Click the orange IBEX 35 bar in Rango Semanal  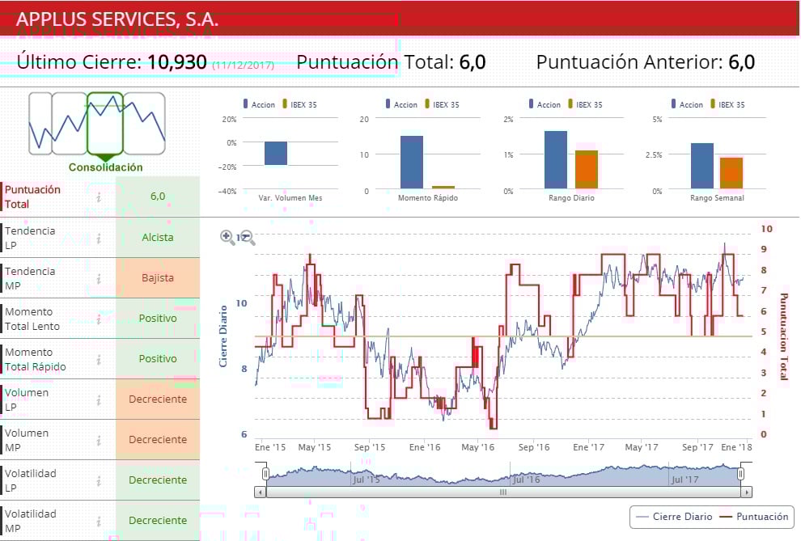731,173
